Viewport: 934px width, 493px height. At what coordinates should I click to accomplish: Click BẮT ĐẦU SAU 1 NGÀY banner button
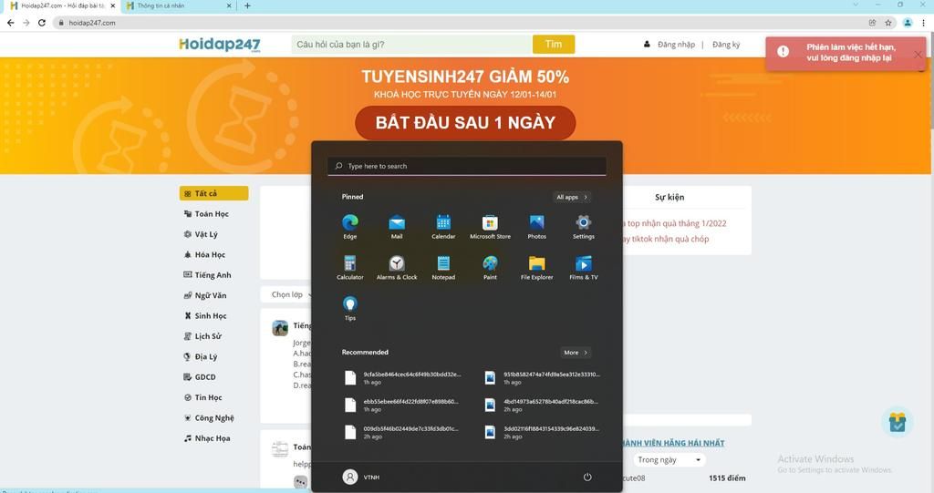pos(465,123)
